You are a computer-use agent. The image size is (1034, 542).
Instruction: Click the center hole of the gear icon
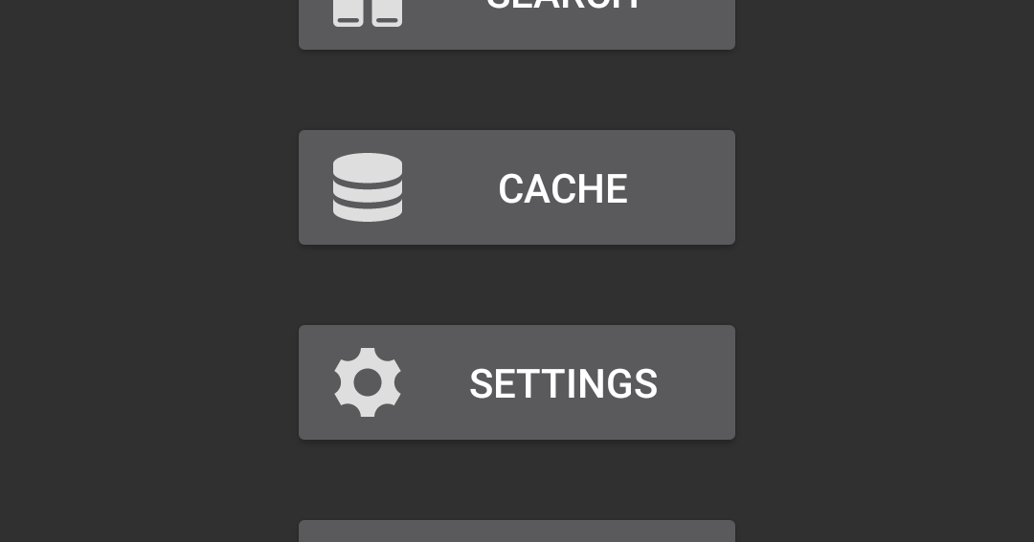coord(368,382)
